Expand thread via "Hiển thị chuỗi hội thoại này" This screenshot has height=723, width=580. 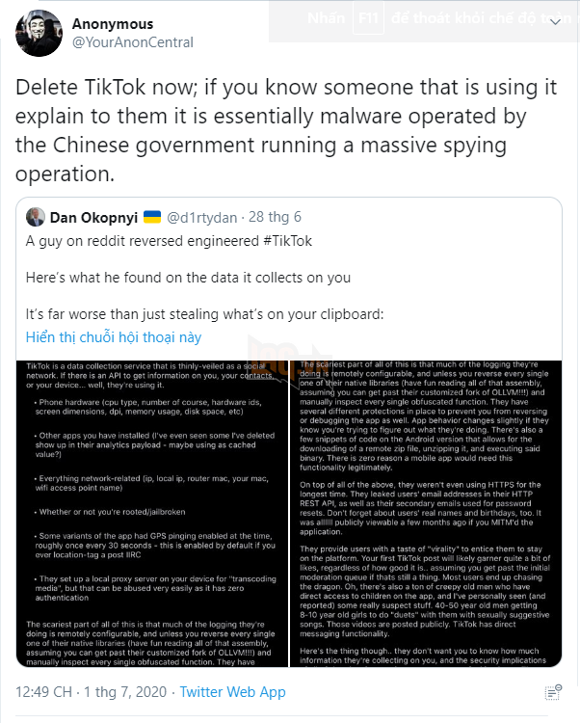(114, 336)
